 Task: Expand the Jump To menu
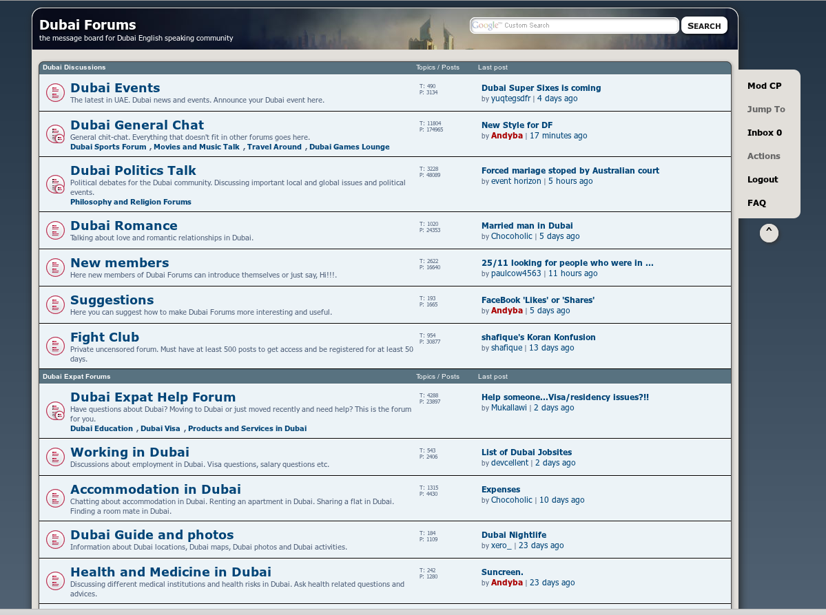point(766,110)
